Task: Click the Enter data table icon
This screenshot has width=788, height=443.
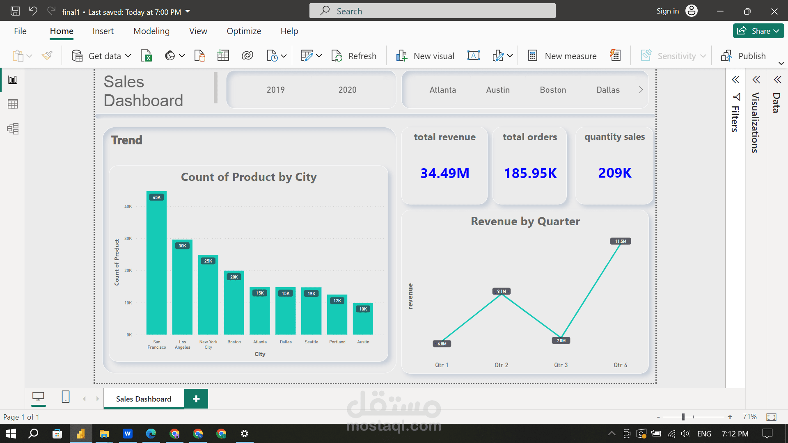Action: pyautogui.click(x=223, y=56)
